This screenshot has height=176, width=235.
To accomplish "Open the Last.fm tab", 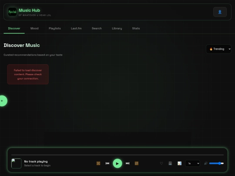I will [x=76, y=28].
